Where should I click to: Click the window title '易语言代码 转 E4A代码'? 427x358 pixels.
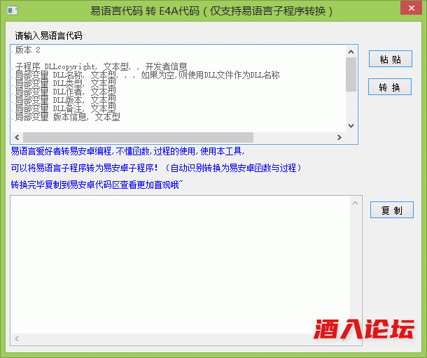[x=145, y=11]
